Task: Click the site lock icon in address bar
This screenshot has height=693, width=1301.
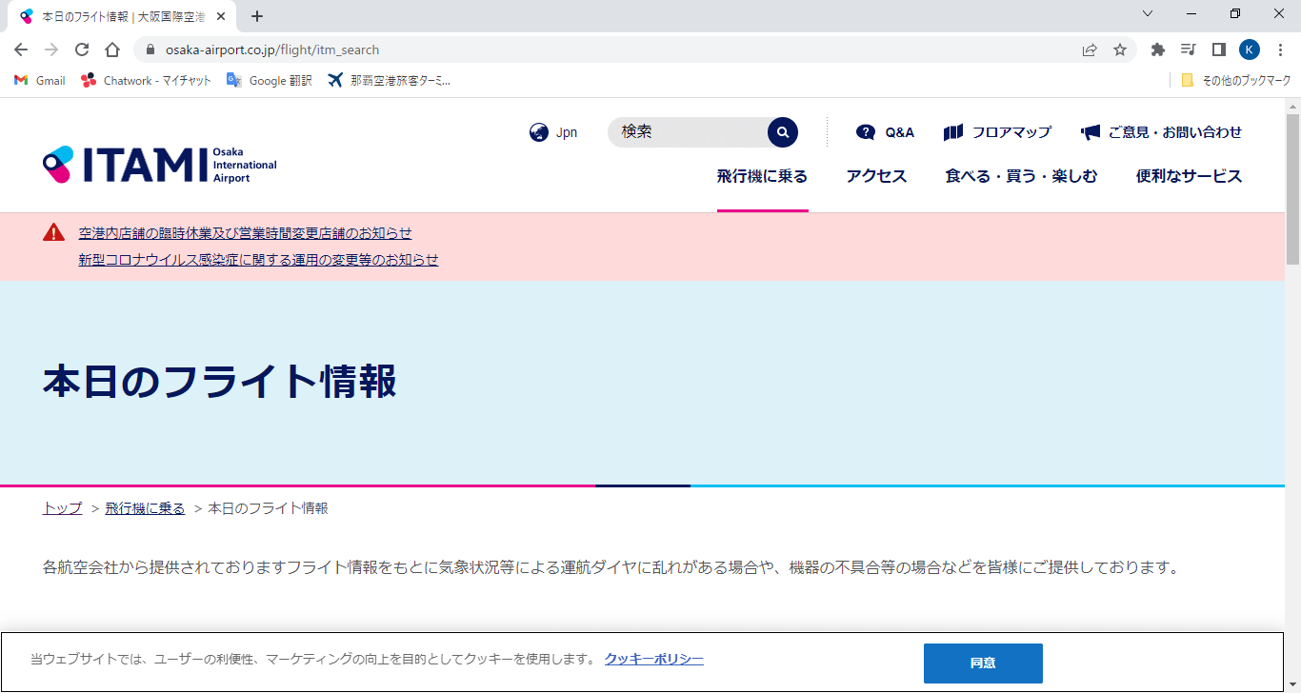Action: (150, 49)
